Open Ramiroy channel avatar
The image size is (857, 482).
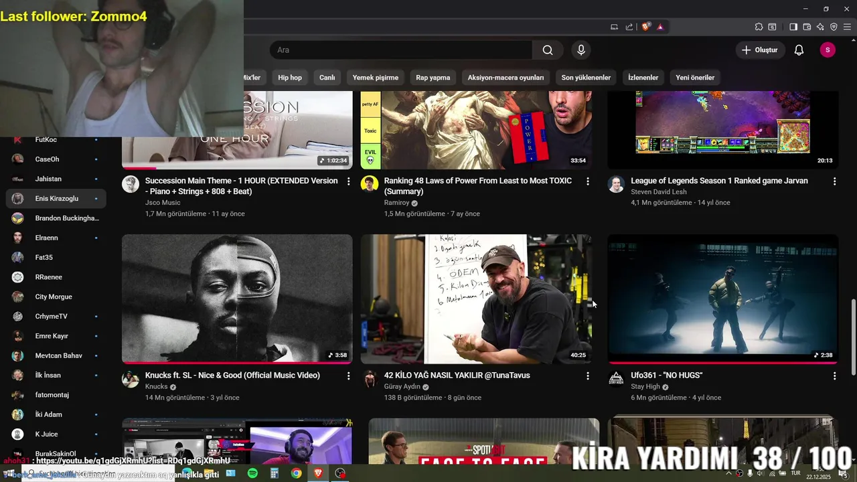pos(370,185)
